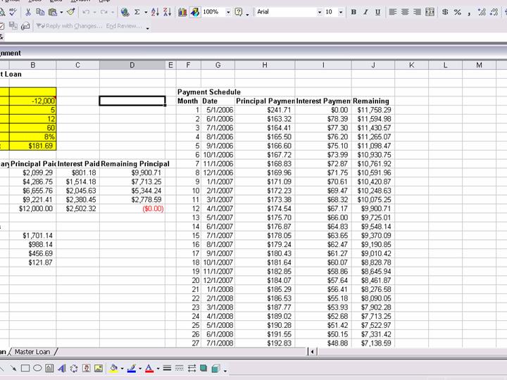507x380 pixels.
Task: Toggle Bold formatting
Action: tap(353, 12)
